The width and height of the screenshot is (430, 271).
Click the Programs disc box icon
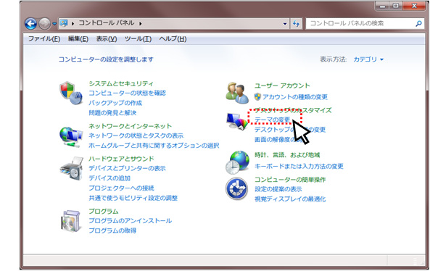71,222
